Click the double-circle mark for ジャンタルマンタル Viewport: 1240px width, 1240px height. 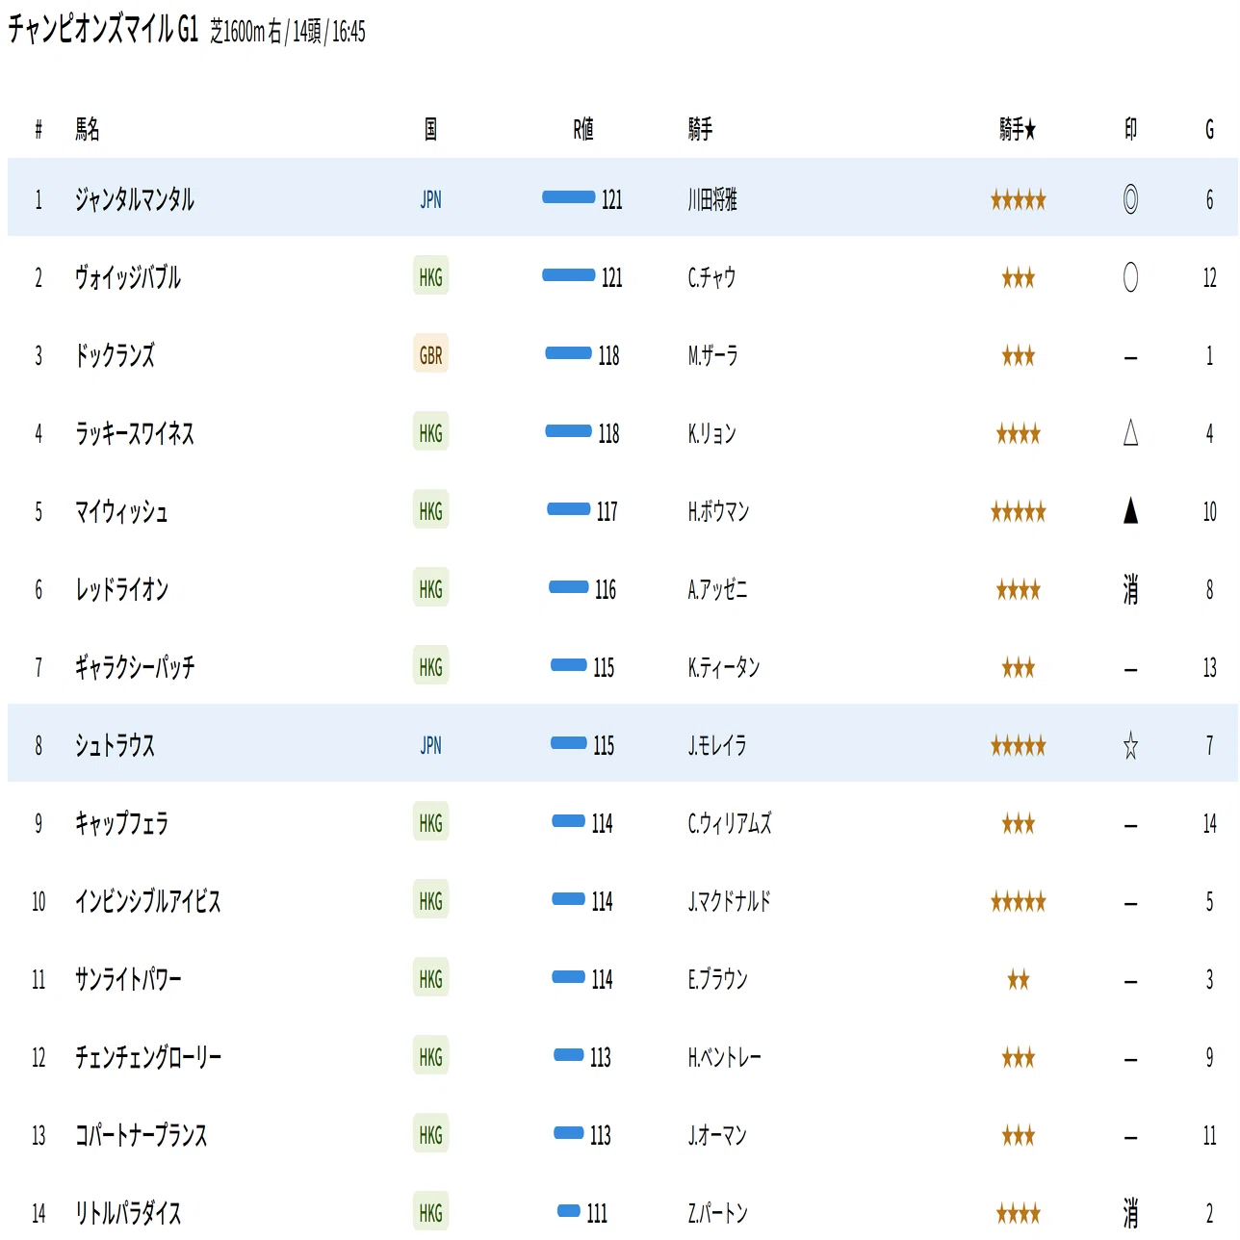tap(1130, 199)
